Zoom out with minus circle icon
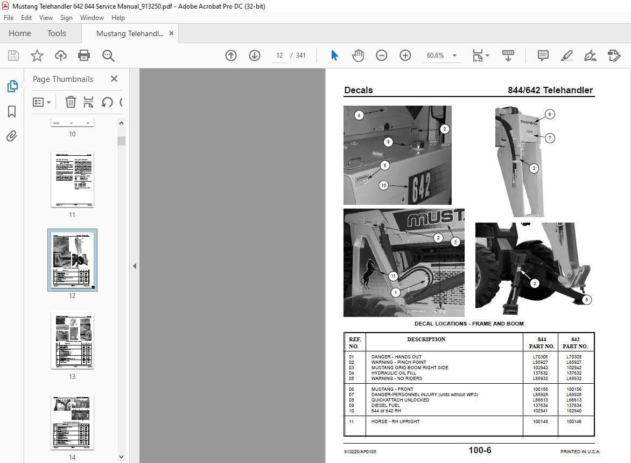 coord(382,56)
